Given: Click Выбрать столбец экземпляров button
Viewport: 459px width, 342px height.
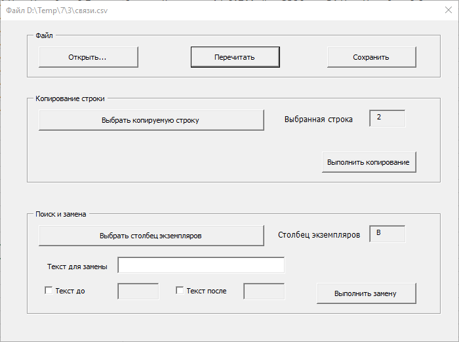Looking at the screenshot, I should [151, 236].
